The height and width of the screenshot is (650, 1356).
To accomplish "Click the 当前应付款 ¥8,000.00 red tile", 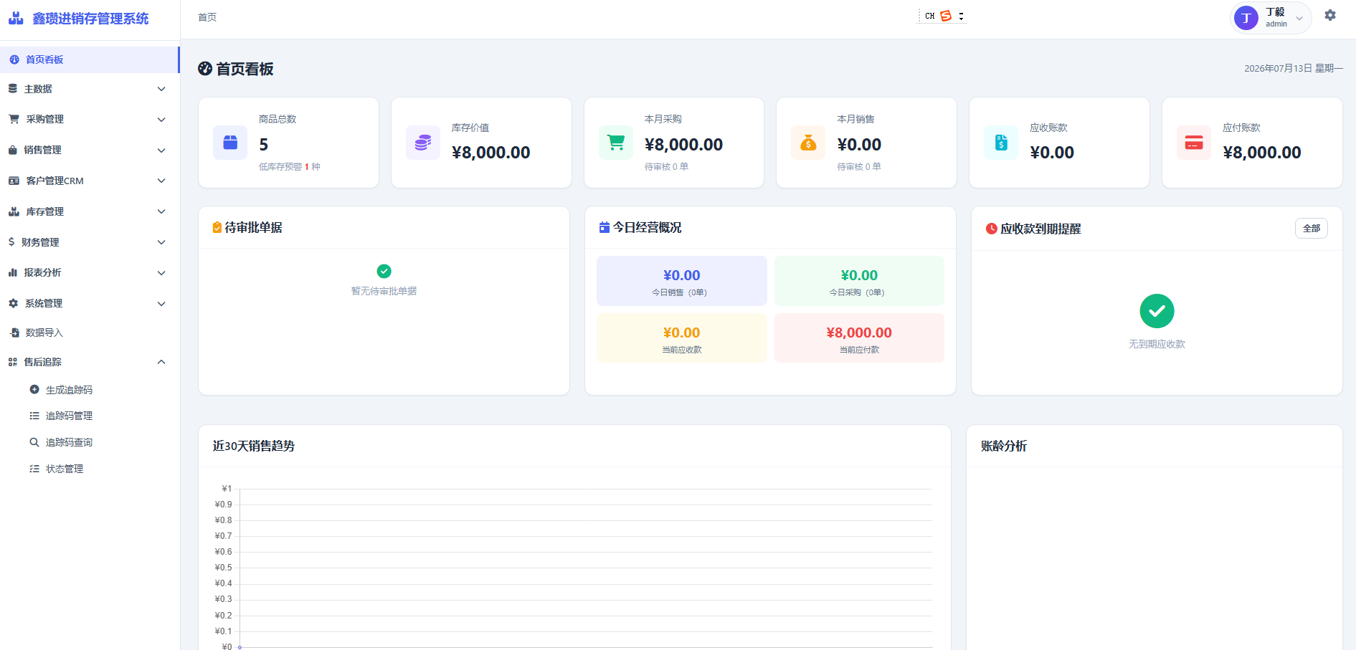I will pos(859,338).
